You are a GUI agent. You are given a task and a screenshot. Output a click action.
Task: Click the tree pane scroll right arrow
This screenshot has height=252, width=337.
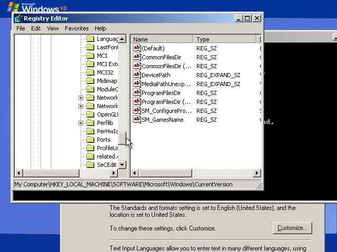click(114, 173)
